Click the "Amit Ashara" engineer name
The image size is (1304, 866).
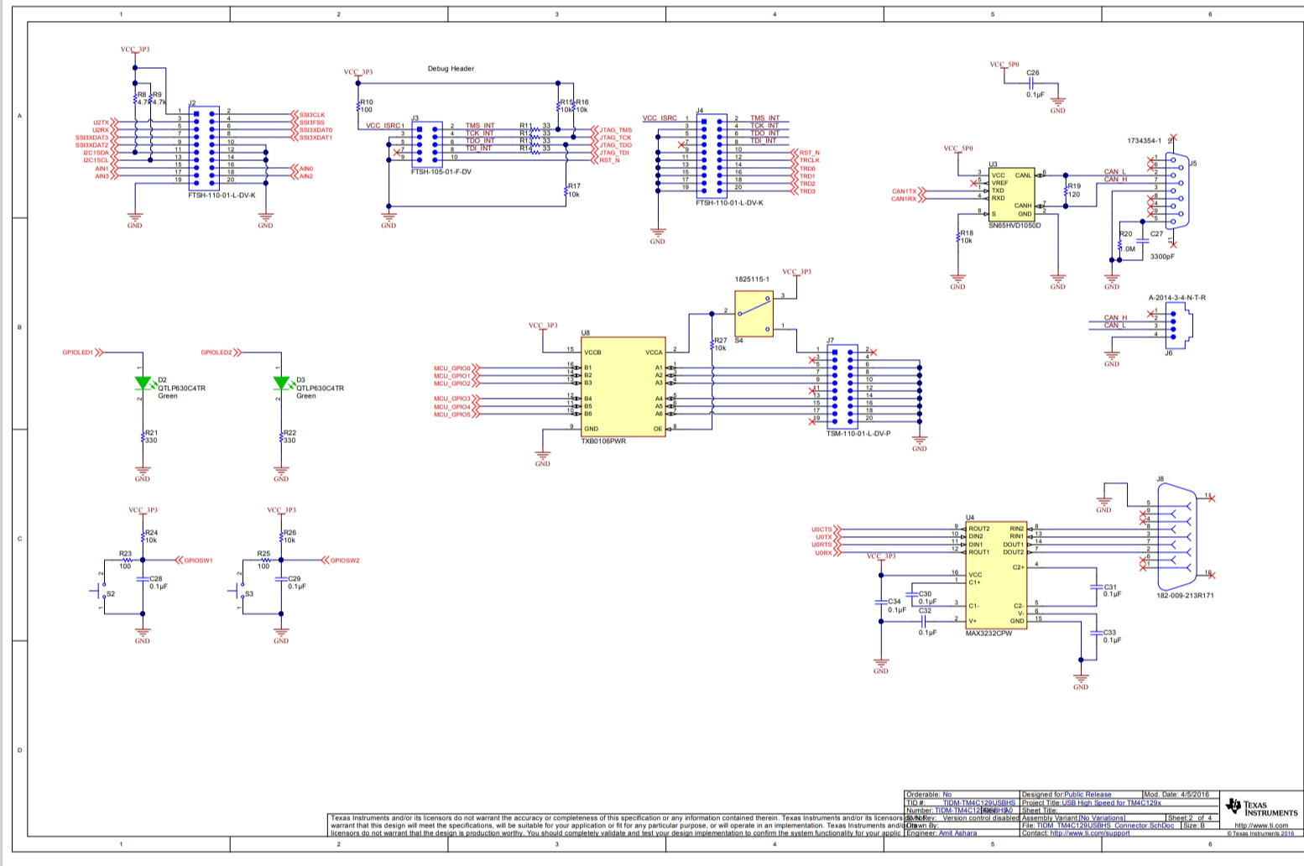tap(959, 833)
